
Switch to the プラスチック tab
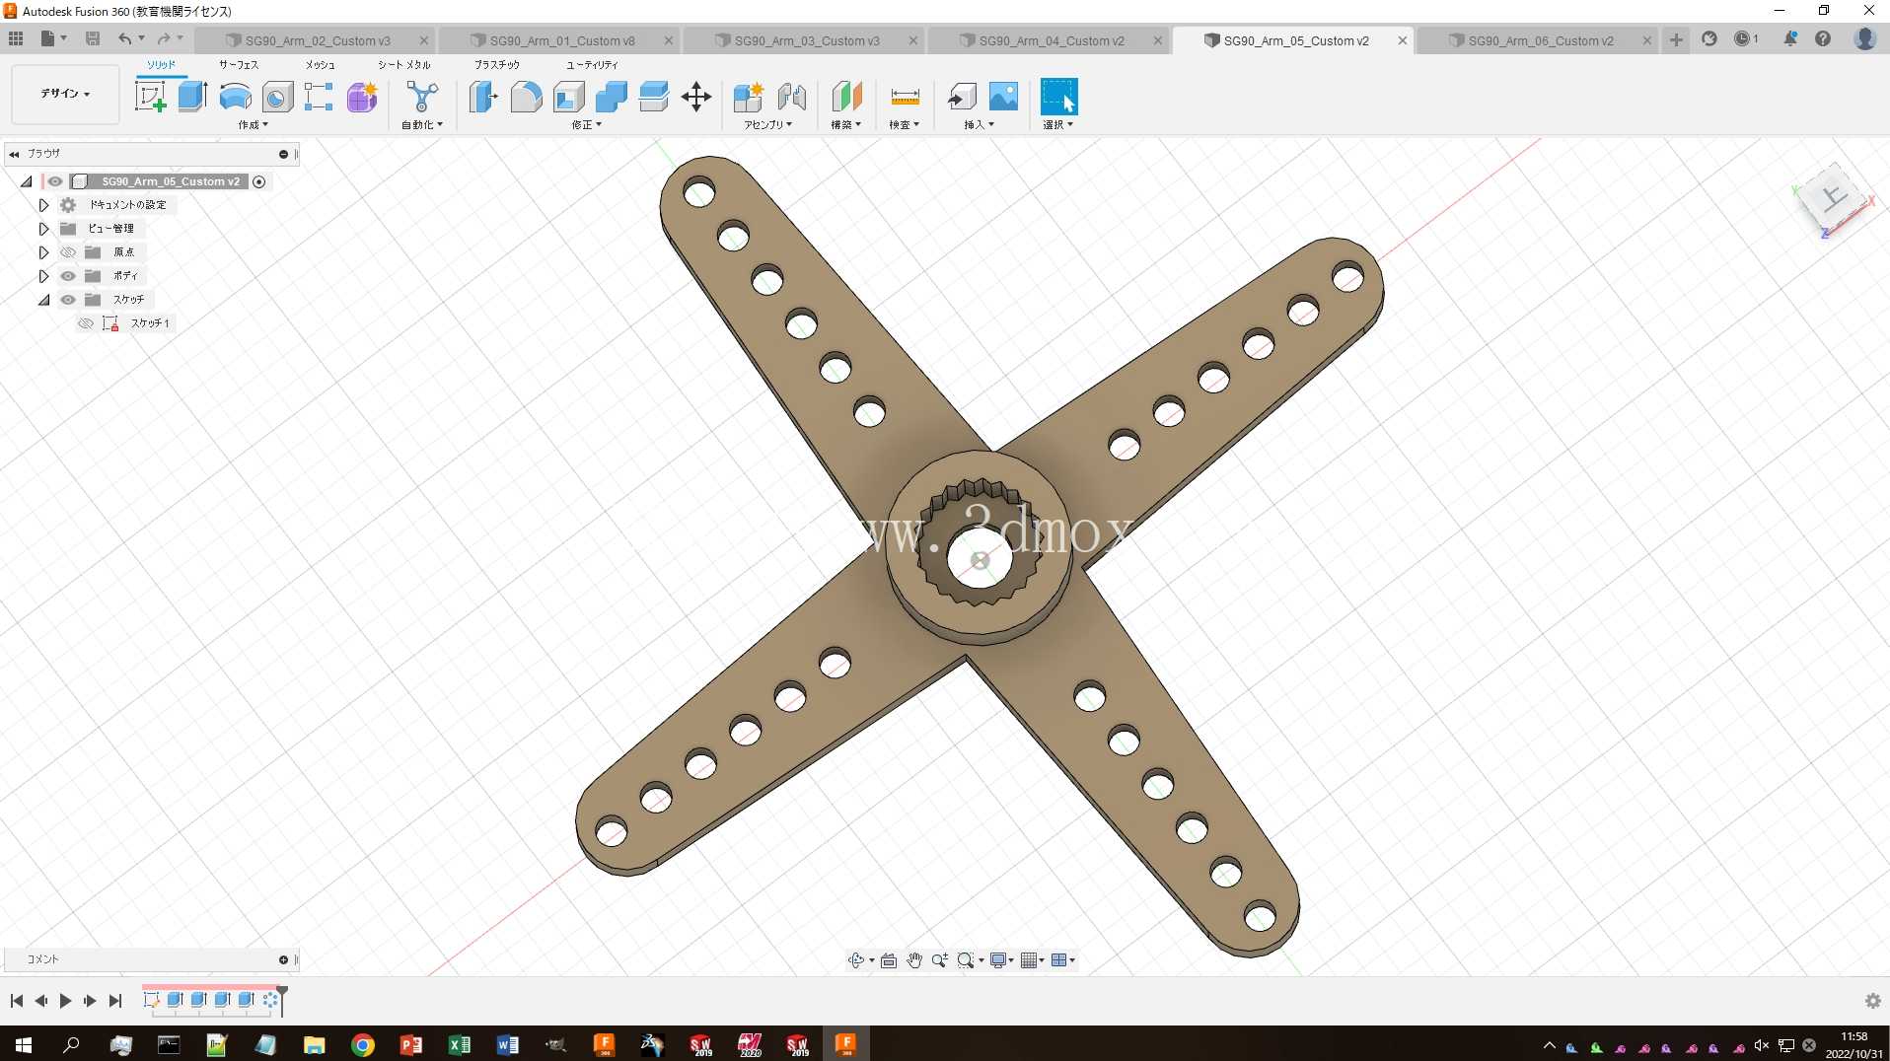tap(497, 65)
